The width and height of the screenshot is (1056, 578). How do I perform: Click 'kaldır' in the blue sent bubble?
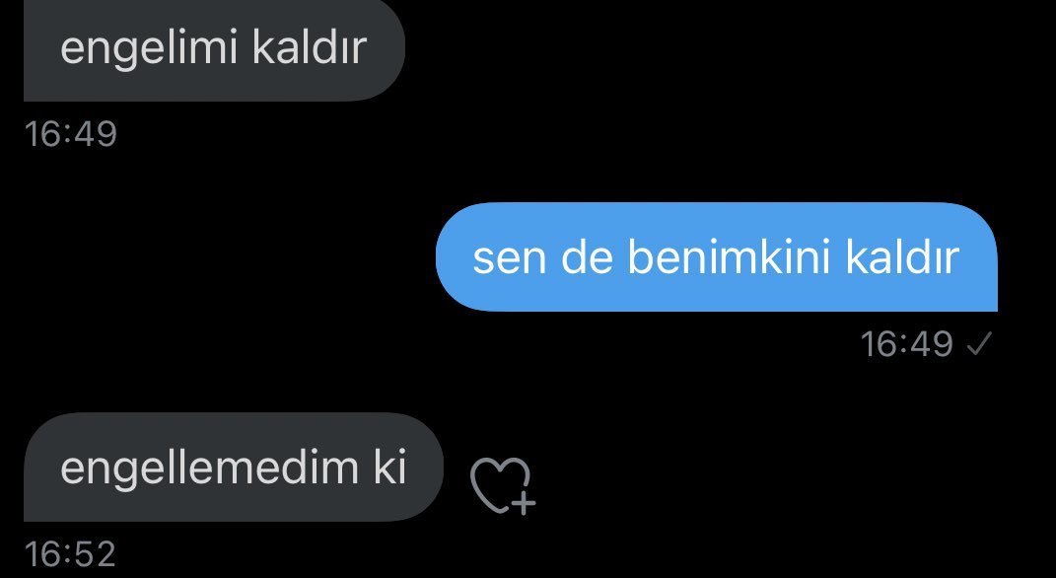(x=902, y=256)
